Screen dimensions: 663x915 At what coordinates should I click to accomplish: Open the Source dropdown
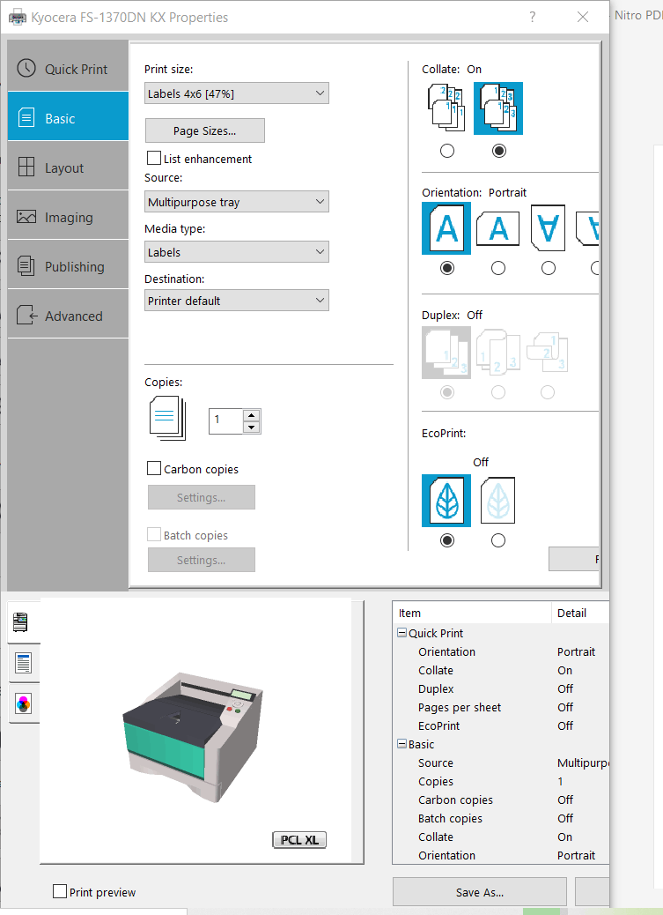tap(237, 202)
